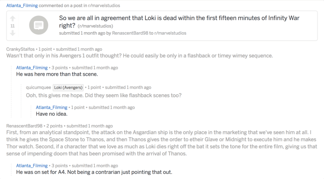Click the (r/marvelstudios) link beside post title

click(95, 26)
